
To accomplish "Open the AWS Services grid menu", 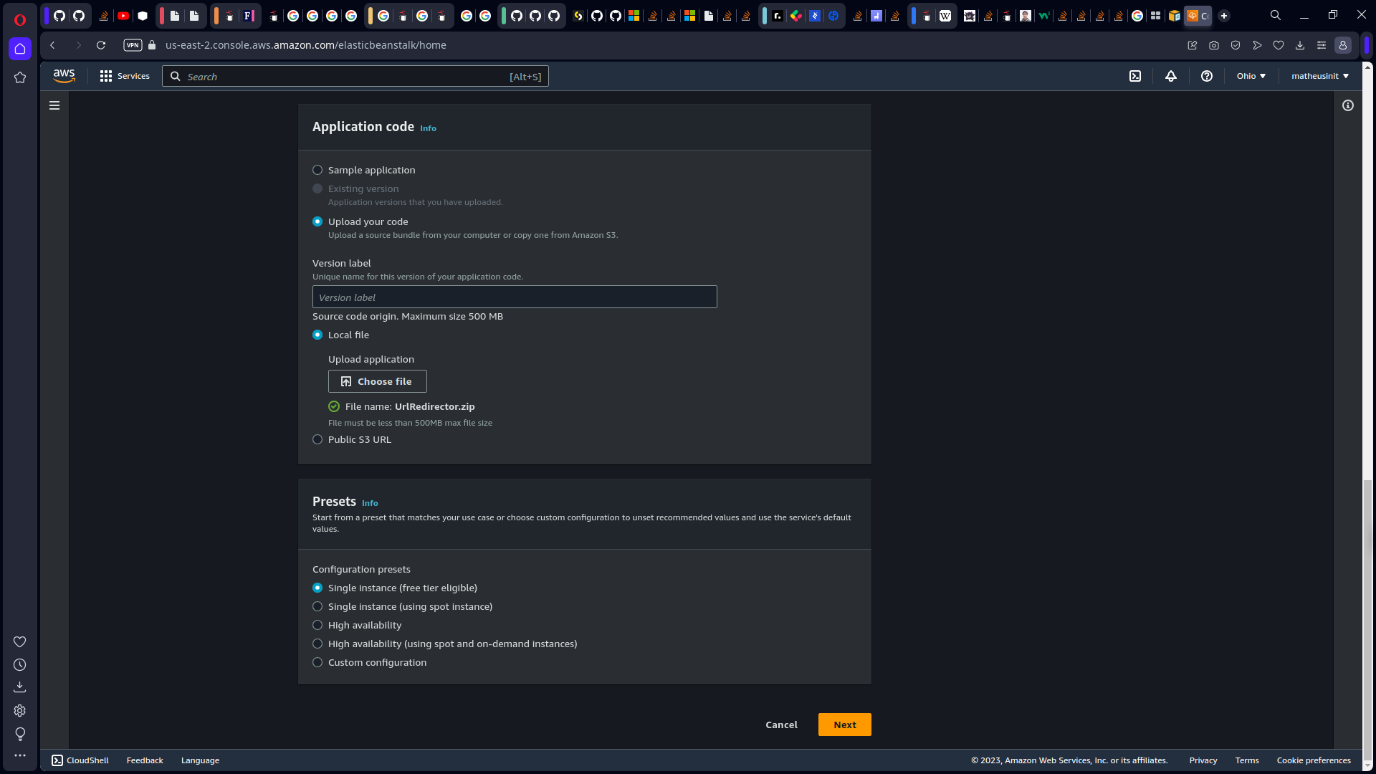I will tap(105, 76).
